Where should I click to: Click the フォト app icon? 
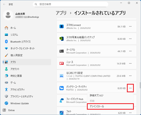62,113
